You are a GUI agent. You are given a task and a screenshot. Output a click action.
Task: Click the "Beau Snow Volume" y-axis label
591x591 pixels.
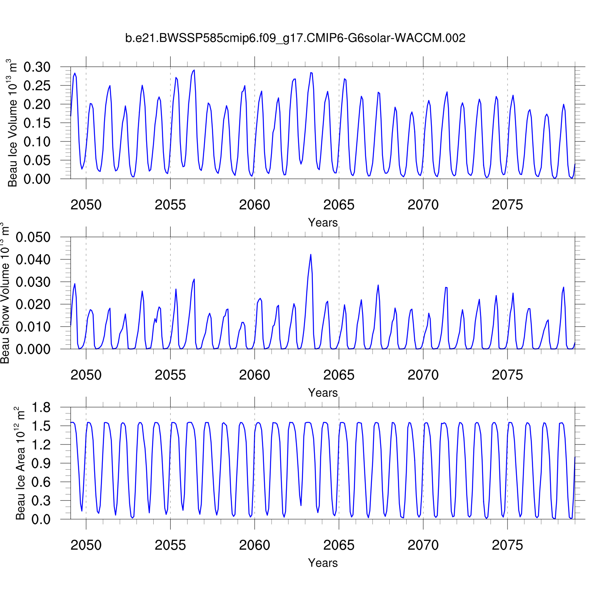(5, 293)
